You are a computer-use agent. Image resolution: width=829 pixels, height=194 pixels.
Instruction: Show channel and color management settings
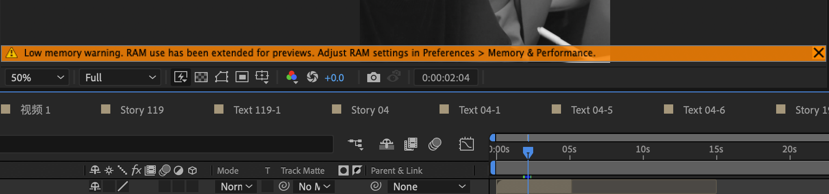coord(292,77)
